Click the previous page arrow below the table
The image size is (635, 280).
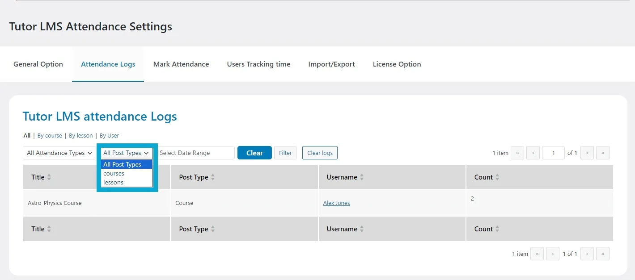(552, 254)
